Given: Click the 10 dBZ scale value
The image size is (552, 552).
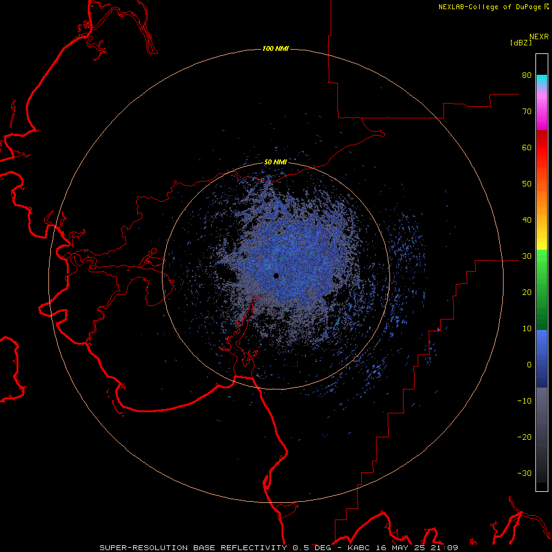Looking at the screenshot, I should pyautogui.click(x=527, y=329).
